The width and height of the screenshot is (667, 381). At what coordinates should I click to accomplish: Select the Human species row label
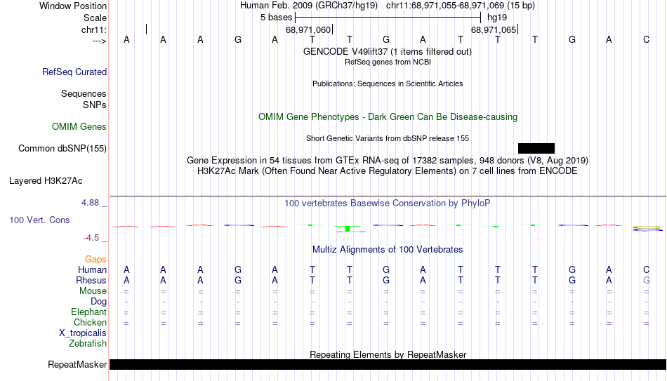click(92, 269)
